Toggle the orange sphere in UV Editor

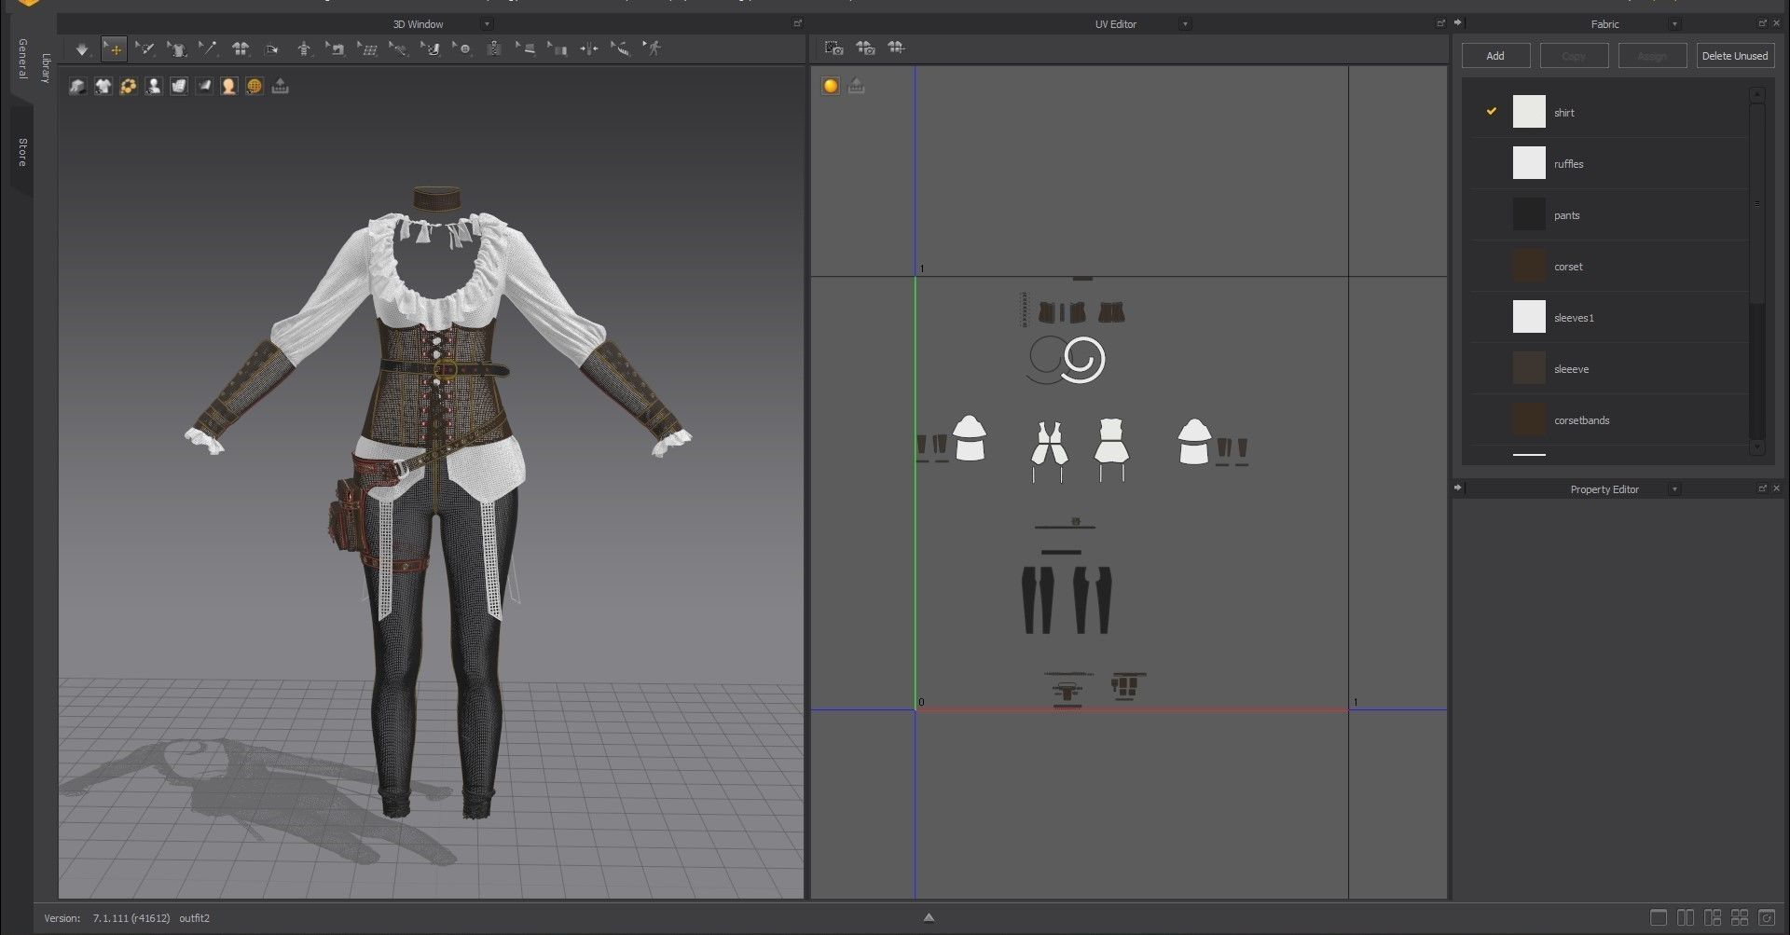(x=831, y=86)
